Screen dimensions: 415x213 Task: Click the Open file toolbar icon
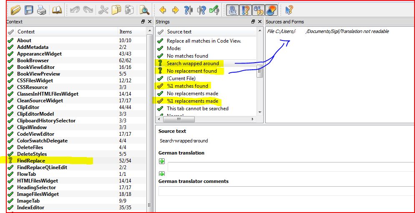pos(16,10)
